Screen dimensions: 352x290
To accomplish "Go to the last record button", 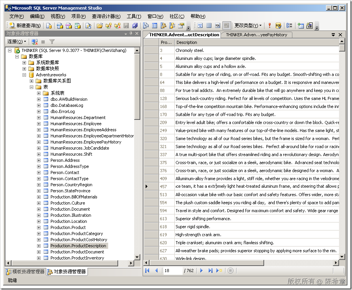I will click(210, 271).
